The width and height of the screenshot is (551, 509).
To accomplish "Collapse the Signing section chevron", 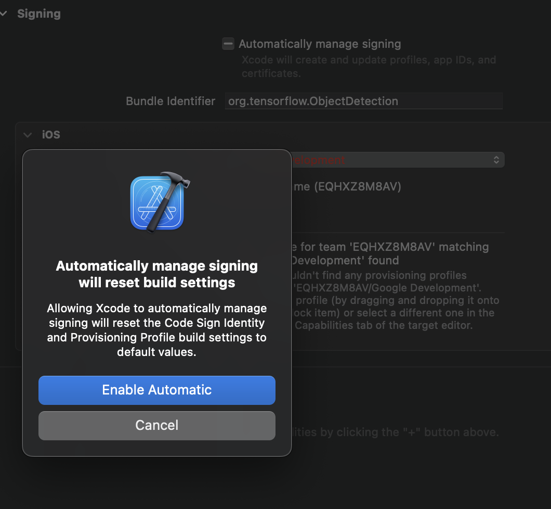I will tap(4, 14).
